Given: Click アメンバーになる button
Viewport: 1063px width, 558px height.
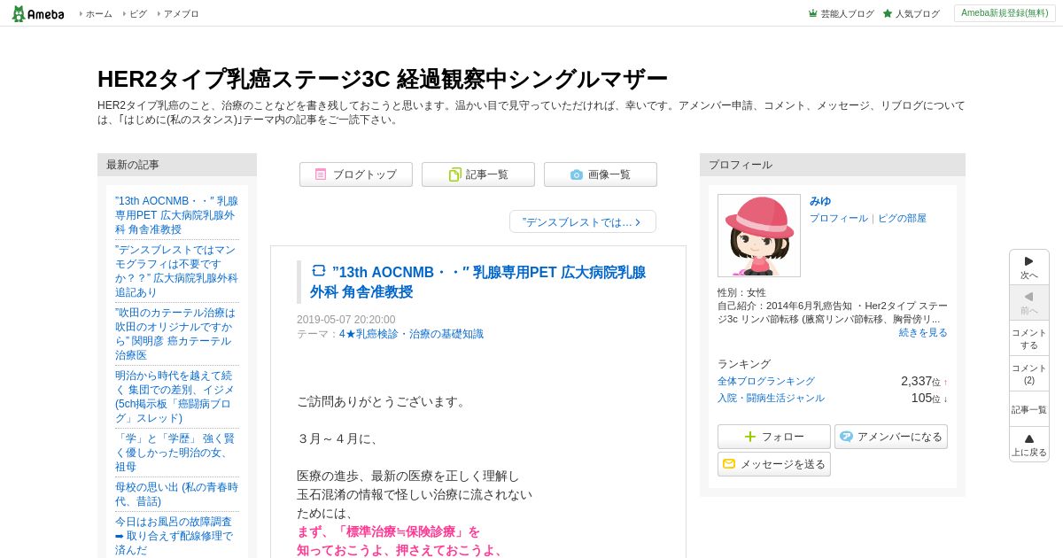Looking at the screenshot, I should [x=891, y=437].
